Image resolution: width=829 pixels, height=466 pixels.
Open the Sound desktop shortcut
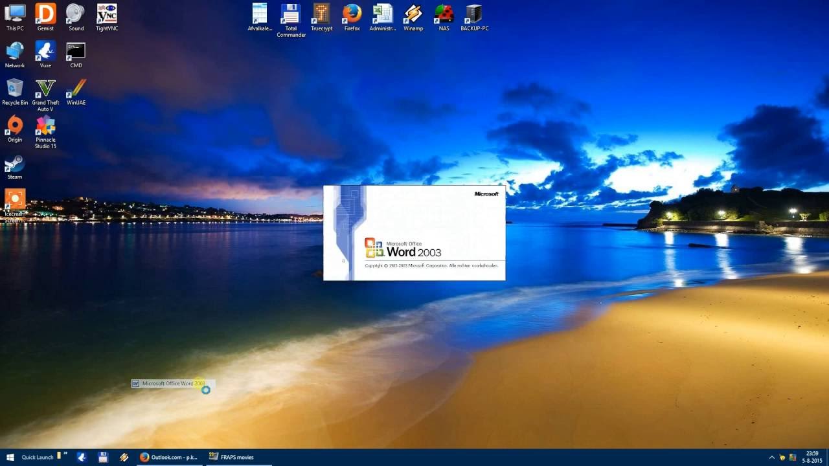coord(76,17)
